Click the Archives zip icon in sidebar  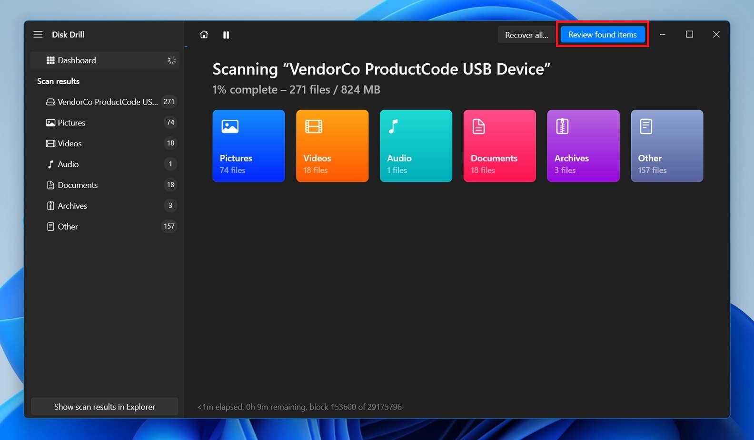tap(50, 206)
